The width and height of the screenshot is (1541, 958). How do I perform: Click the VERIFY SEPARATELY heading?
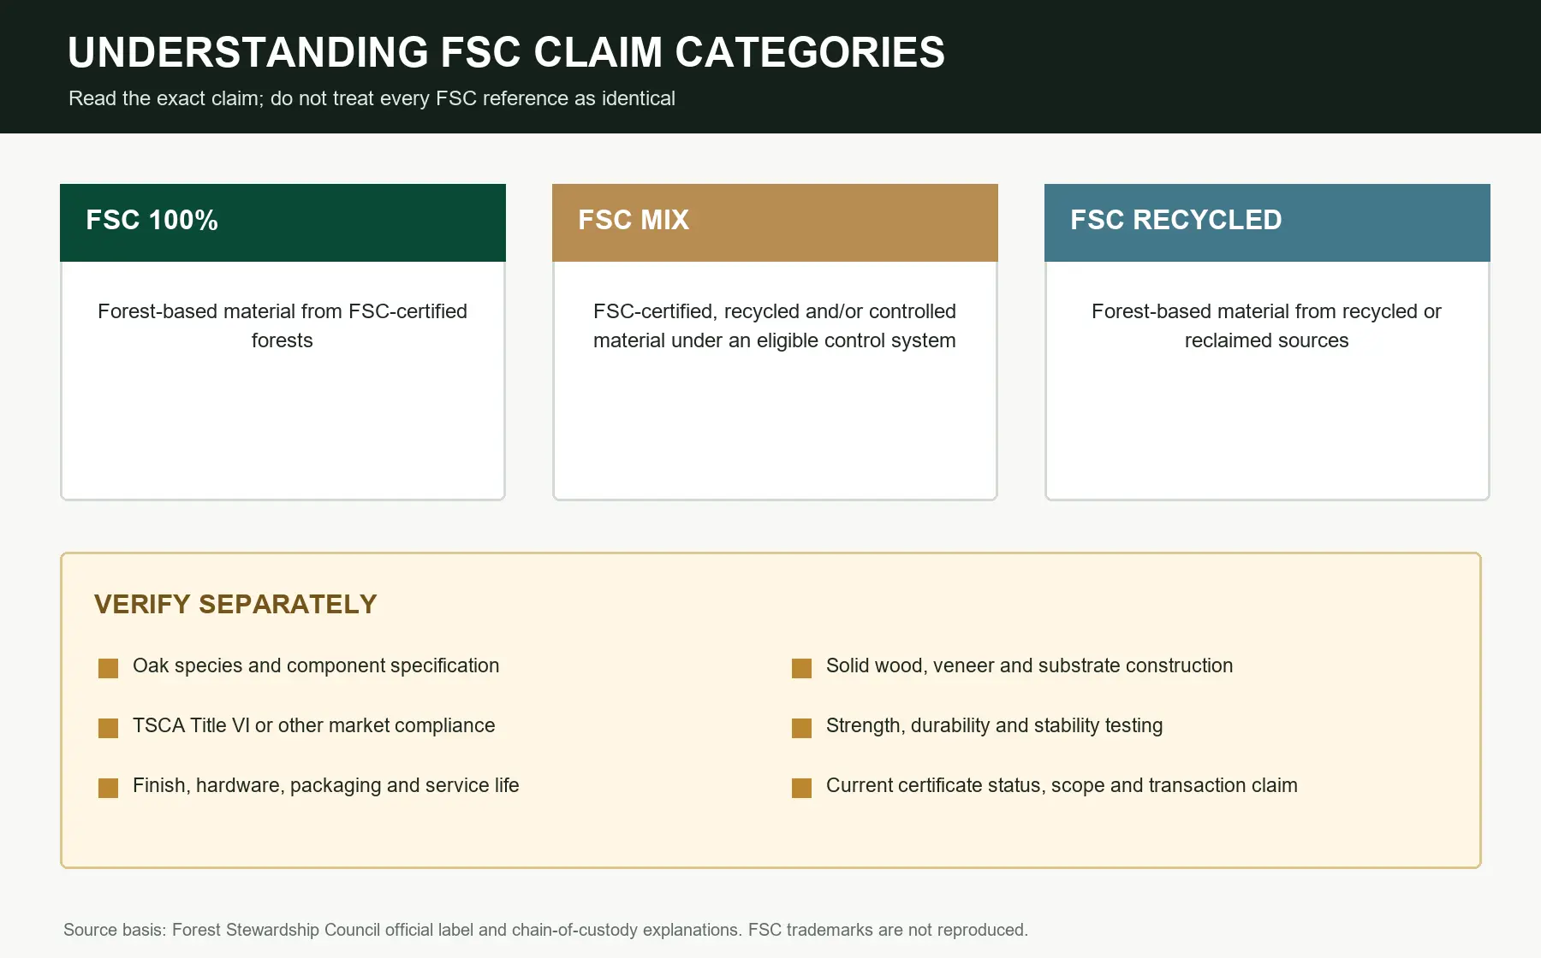(235, 604)
